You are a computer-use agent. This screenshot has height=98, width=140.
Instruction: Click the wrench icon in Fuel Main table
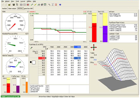pos(31,48)
